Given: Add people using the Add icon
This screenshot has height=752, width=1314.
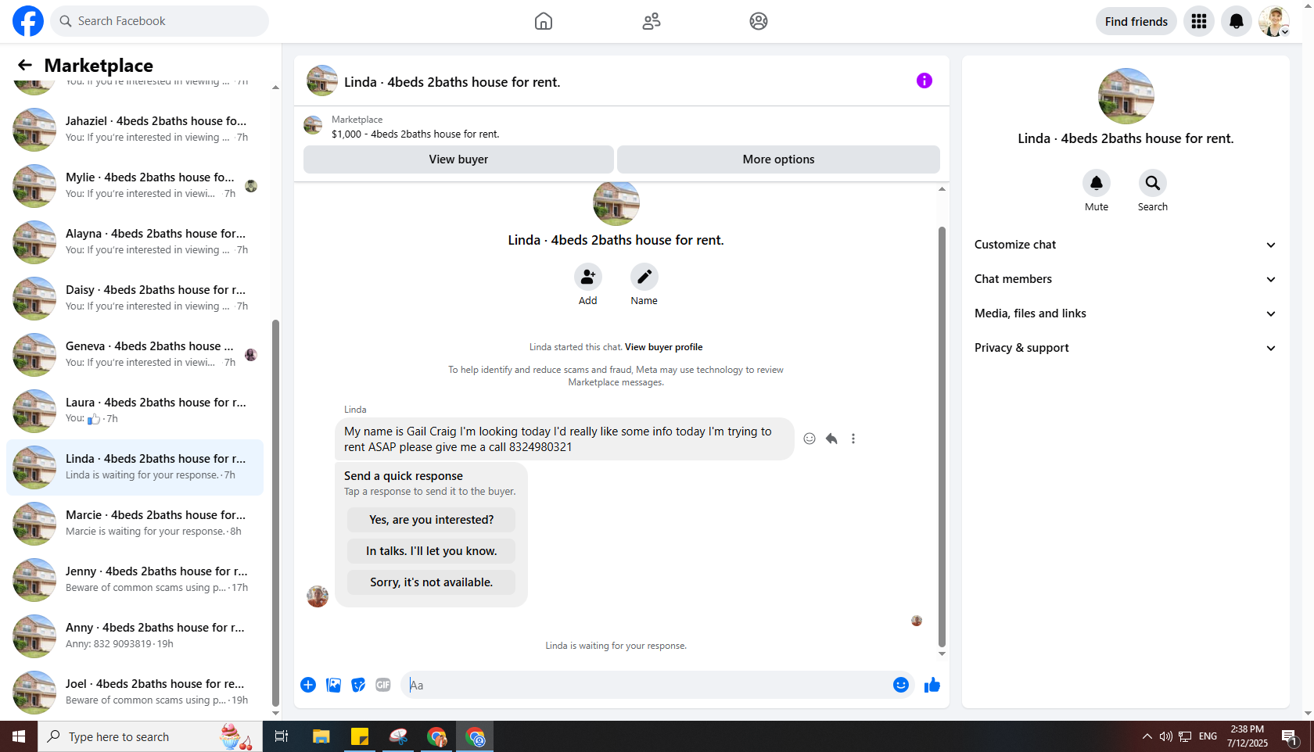Looking at the screenshot, I should pyautogui.click(x=588, y=277).
